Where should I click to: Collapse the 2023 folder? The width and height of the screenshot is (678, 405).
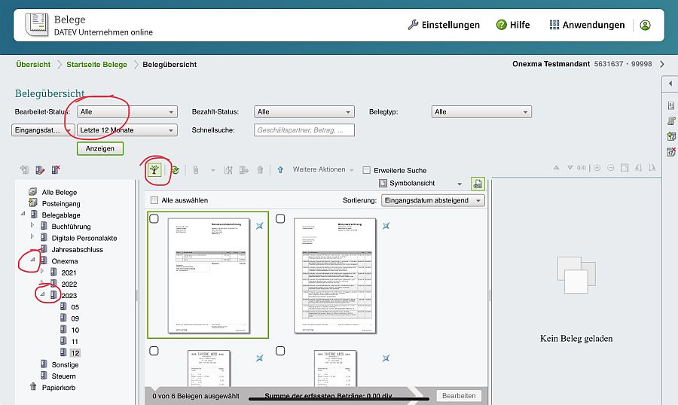pyautogui.click(x=42, y=294)
